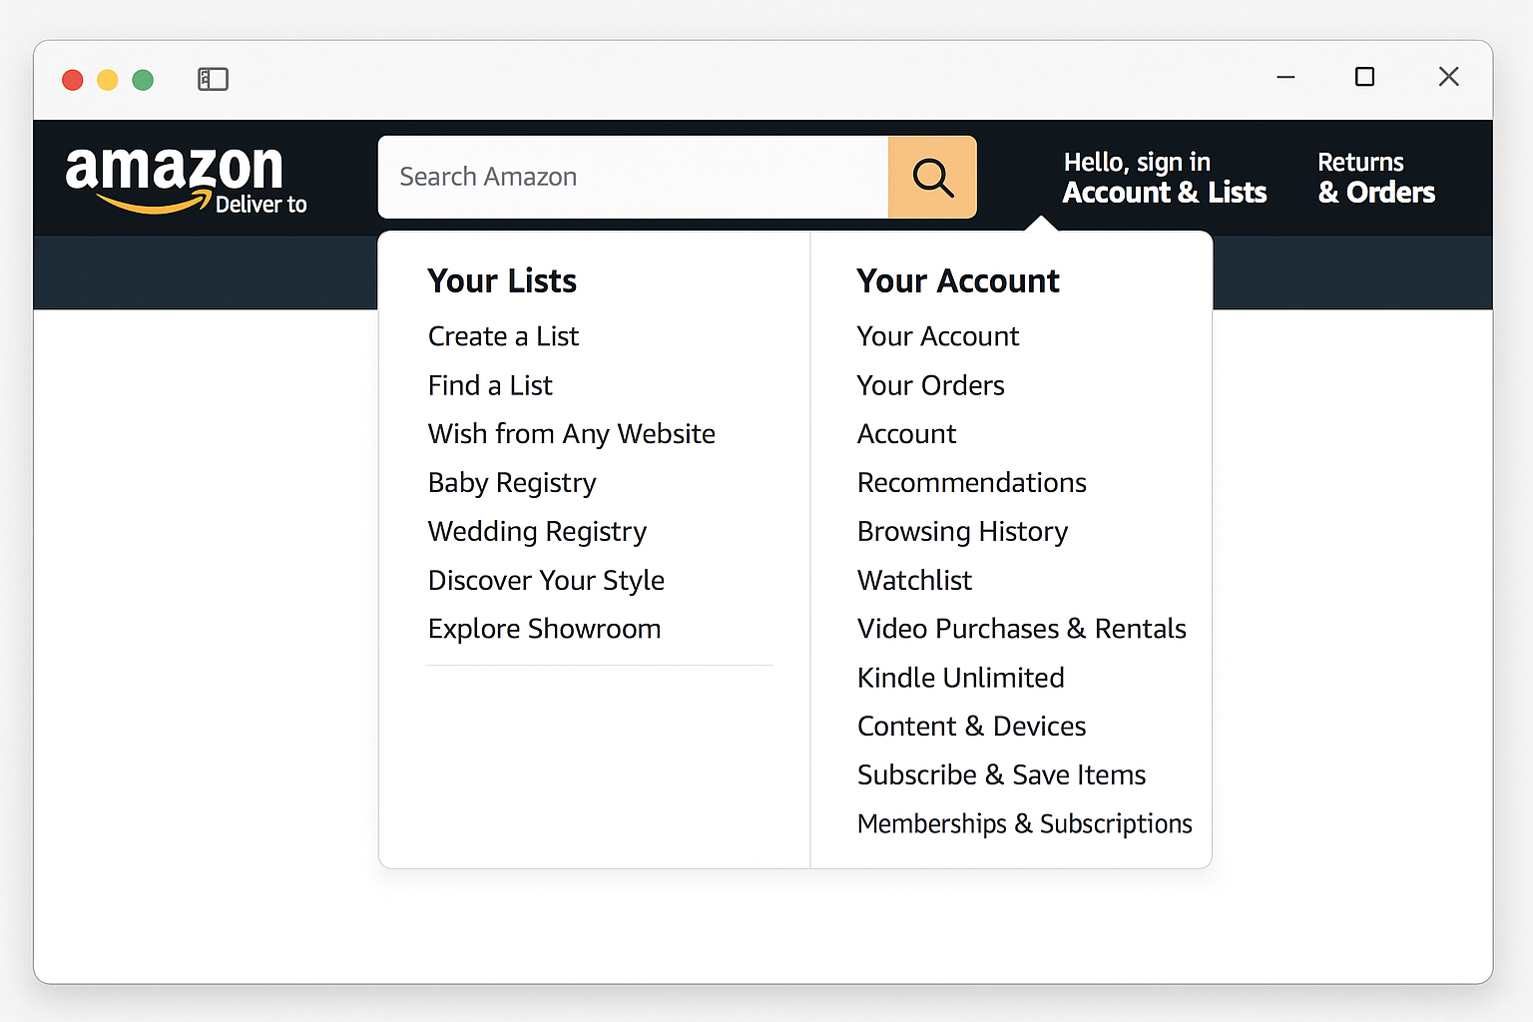Click the green full-screen traffic light button
This screenshot has width=1533, height=1022.
click(x=143, y=80)
